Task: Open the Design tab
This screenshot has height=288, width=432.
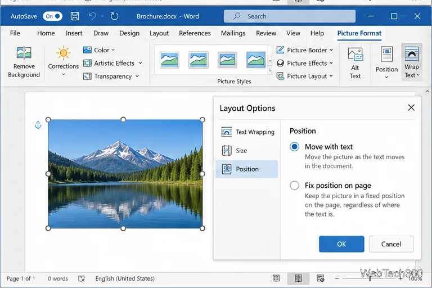Action: click(129, 33)
